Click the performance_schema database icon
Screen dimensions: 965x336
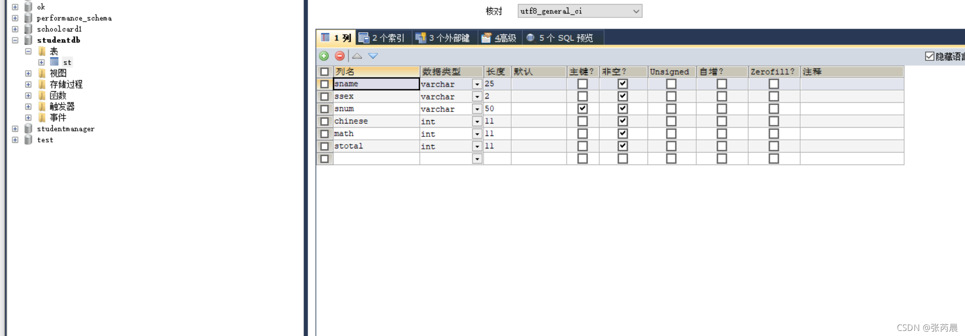click(x=28, y=18)
